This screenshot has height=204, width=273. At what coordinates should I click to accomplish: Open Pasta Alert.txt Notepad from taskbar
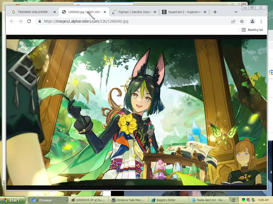(209, 200)
